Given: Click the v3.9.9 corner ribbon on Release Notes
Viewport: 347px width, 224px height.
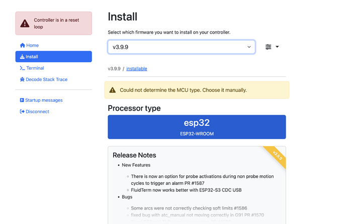Looking at the screenshot, I should pos(277,155).
